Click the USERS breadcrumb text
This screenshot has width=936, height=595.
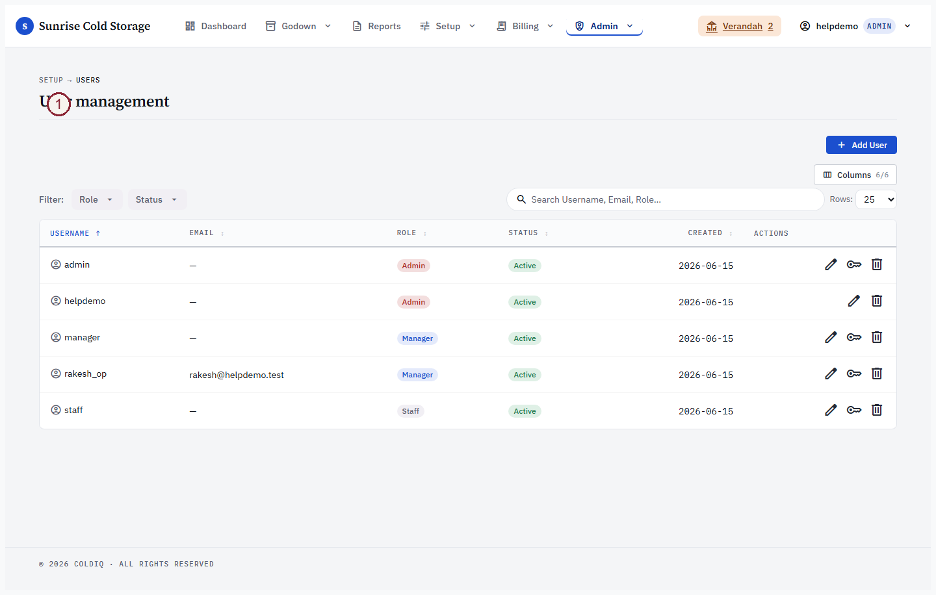pyautogui.click(x=88, y=80)
